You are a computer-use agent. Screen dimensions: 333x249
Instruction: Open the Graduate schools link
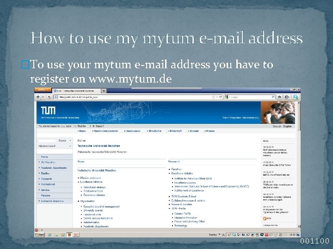click(x=93, y=191)
